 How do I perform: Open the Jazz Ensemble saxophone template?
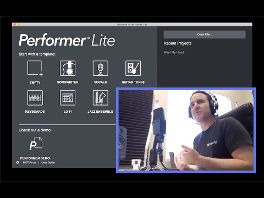101,98
